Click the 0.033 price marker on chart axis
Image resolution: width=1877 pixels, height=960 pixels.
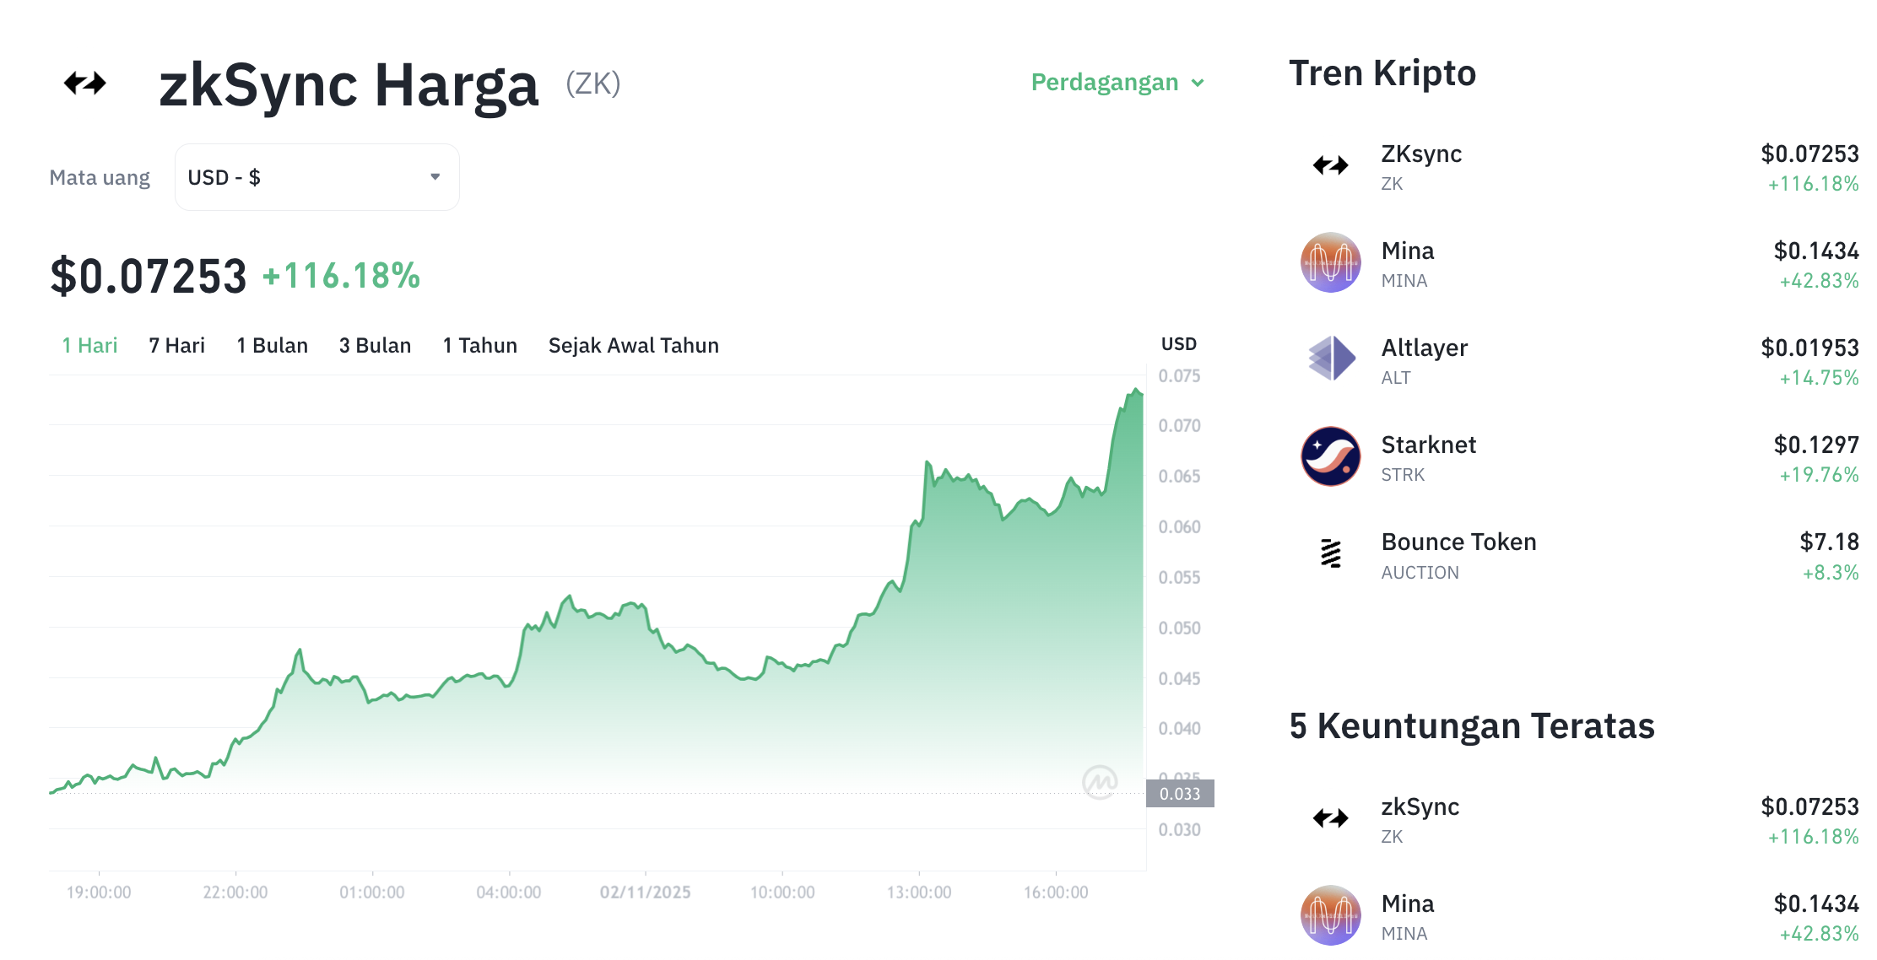click(x=1181, y=793)
